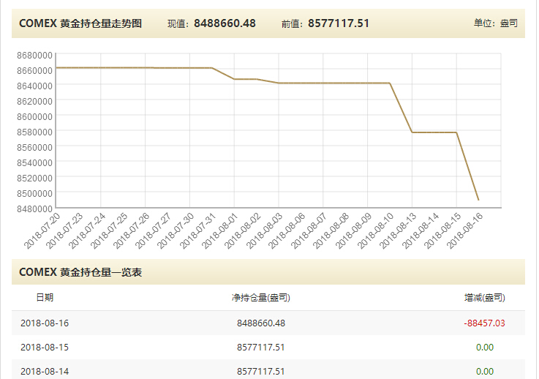The image size is (539, 379).
Task: Click the 8480000 y-axis label
Action: 34,209
